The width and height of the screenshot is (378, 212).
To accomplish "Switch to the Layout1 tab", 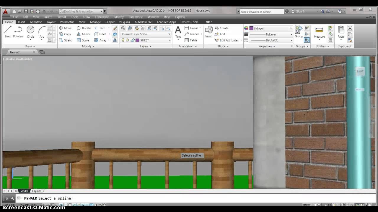I will 37,191.
